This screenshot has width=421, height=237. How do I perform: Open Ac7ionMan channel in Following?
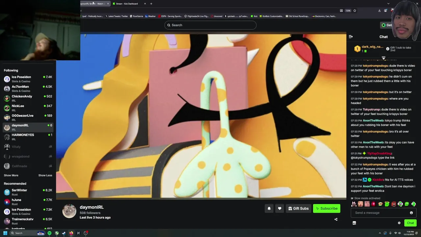pyautogui.click(x=28, y=89)
